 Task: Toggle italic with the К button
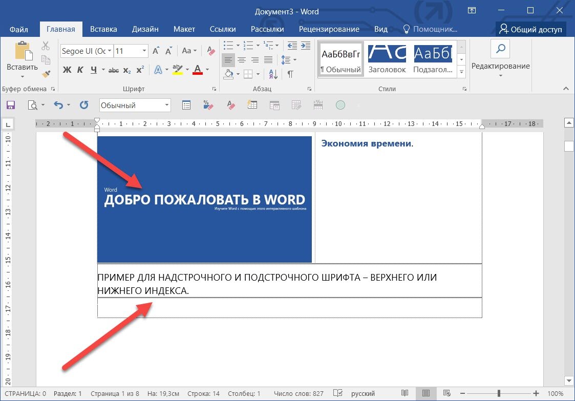pyautogui.click(x=80, y=70)
